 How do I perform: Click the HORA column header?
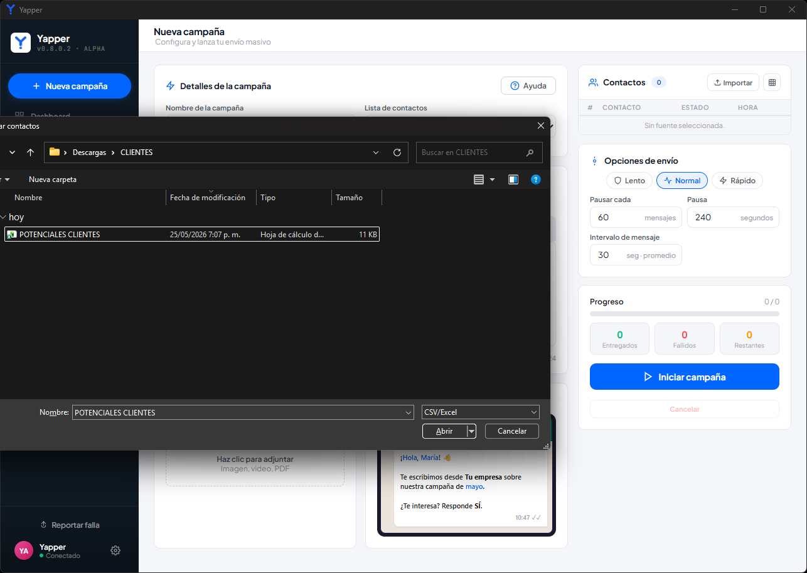pyautogui.click(x=747, y=107)
